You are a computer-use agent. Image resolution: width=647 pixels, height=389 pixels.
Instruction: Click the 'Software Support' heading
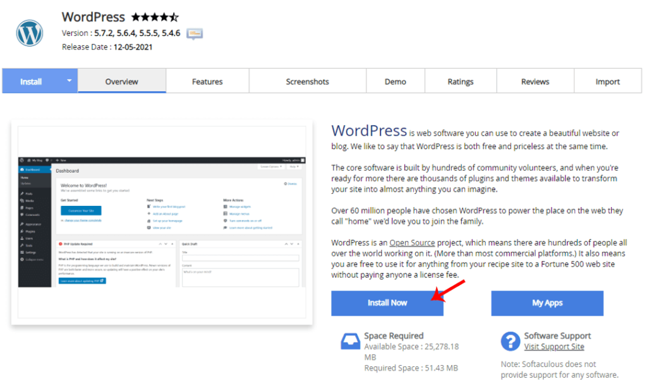pyautogui.click(x=557, y=336)
